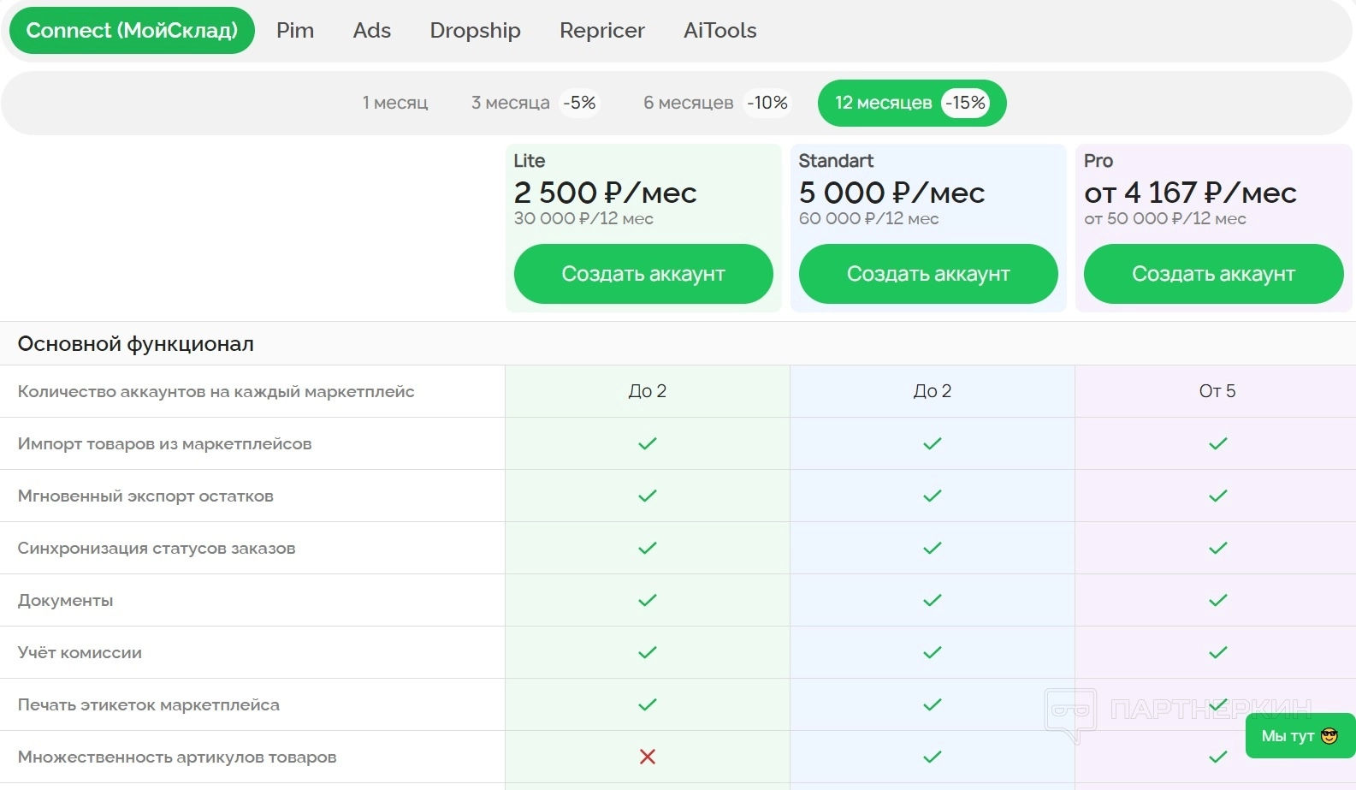This screenshot has height=790, width=1356.
Task: Click Lite checkmark for Импорт товаров из маркетплейсов
Action: [648, 443]
